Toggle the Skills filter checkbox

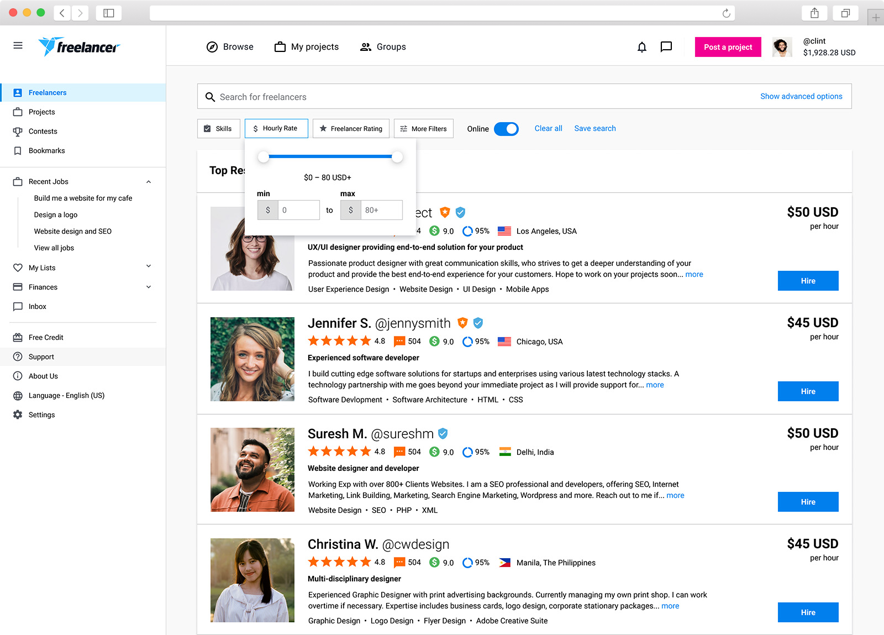tap(207, 129)
